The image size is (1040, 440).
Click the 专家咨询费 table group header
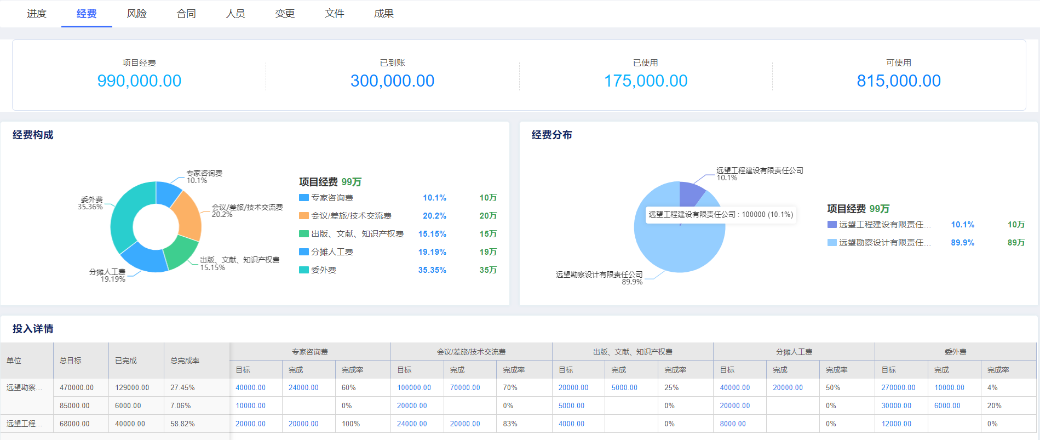tap(310, 352)
